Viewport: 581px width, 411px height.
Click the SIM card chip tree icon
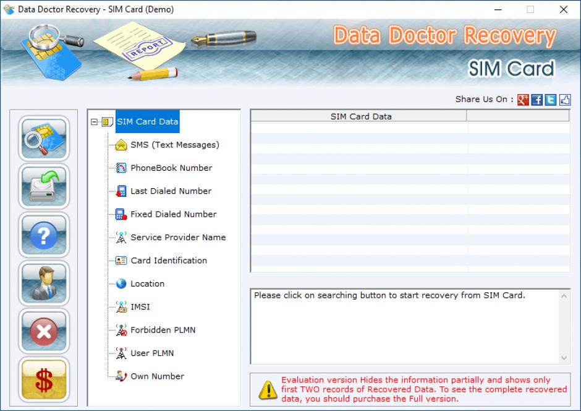(x=108, y=122)
